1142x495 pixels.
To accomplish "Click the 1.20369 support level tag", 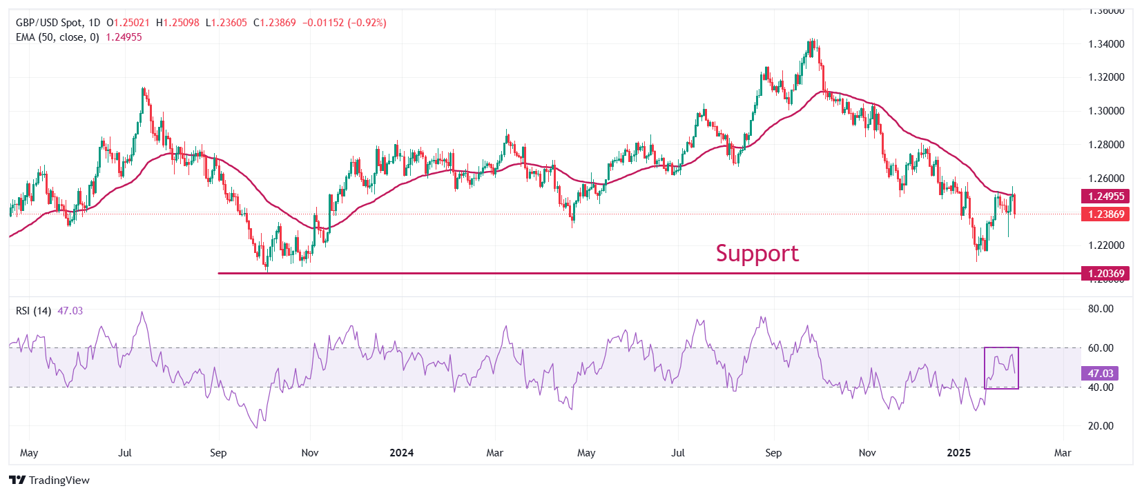I will pyautogui.click(x=1105, y=274).
